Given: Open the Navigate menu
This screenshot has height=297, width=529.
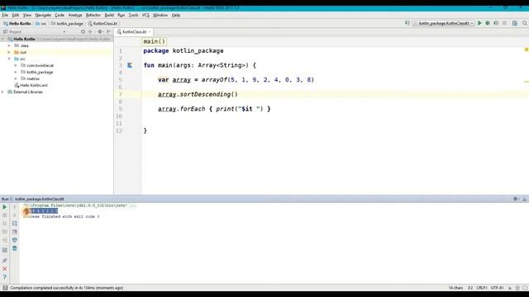Looking at the screenshot, I should pyautogui.click(x=43, y=15).
